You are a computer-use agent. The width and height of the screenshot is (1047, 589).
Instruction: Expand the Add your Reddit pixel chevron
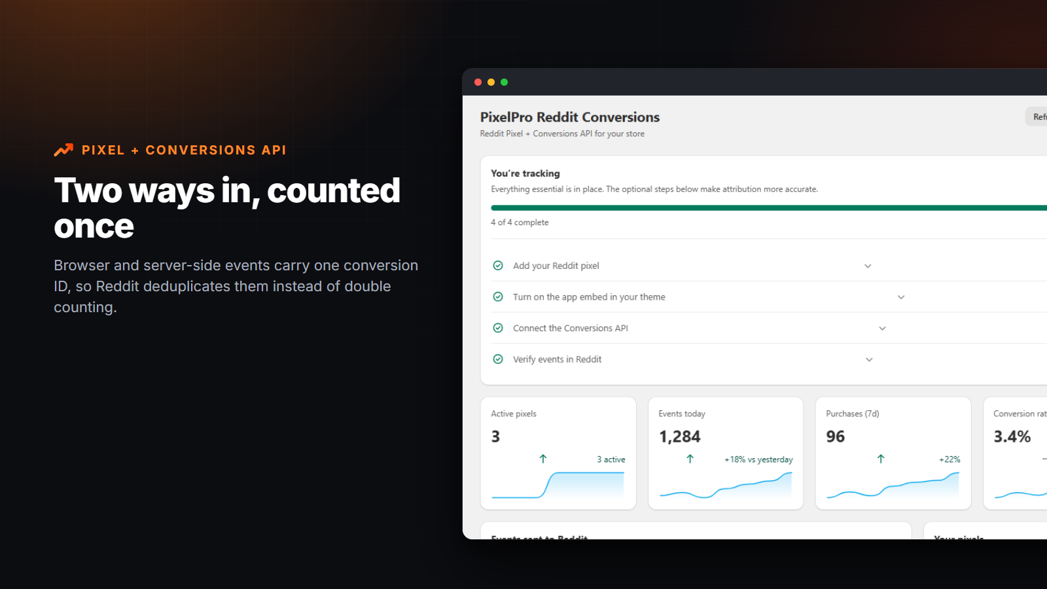click(x=868, y=266)
